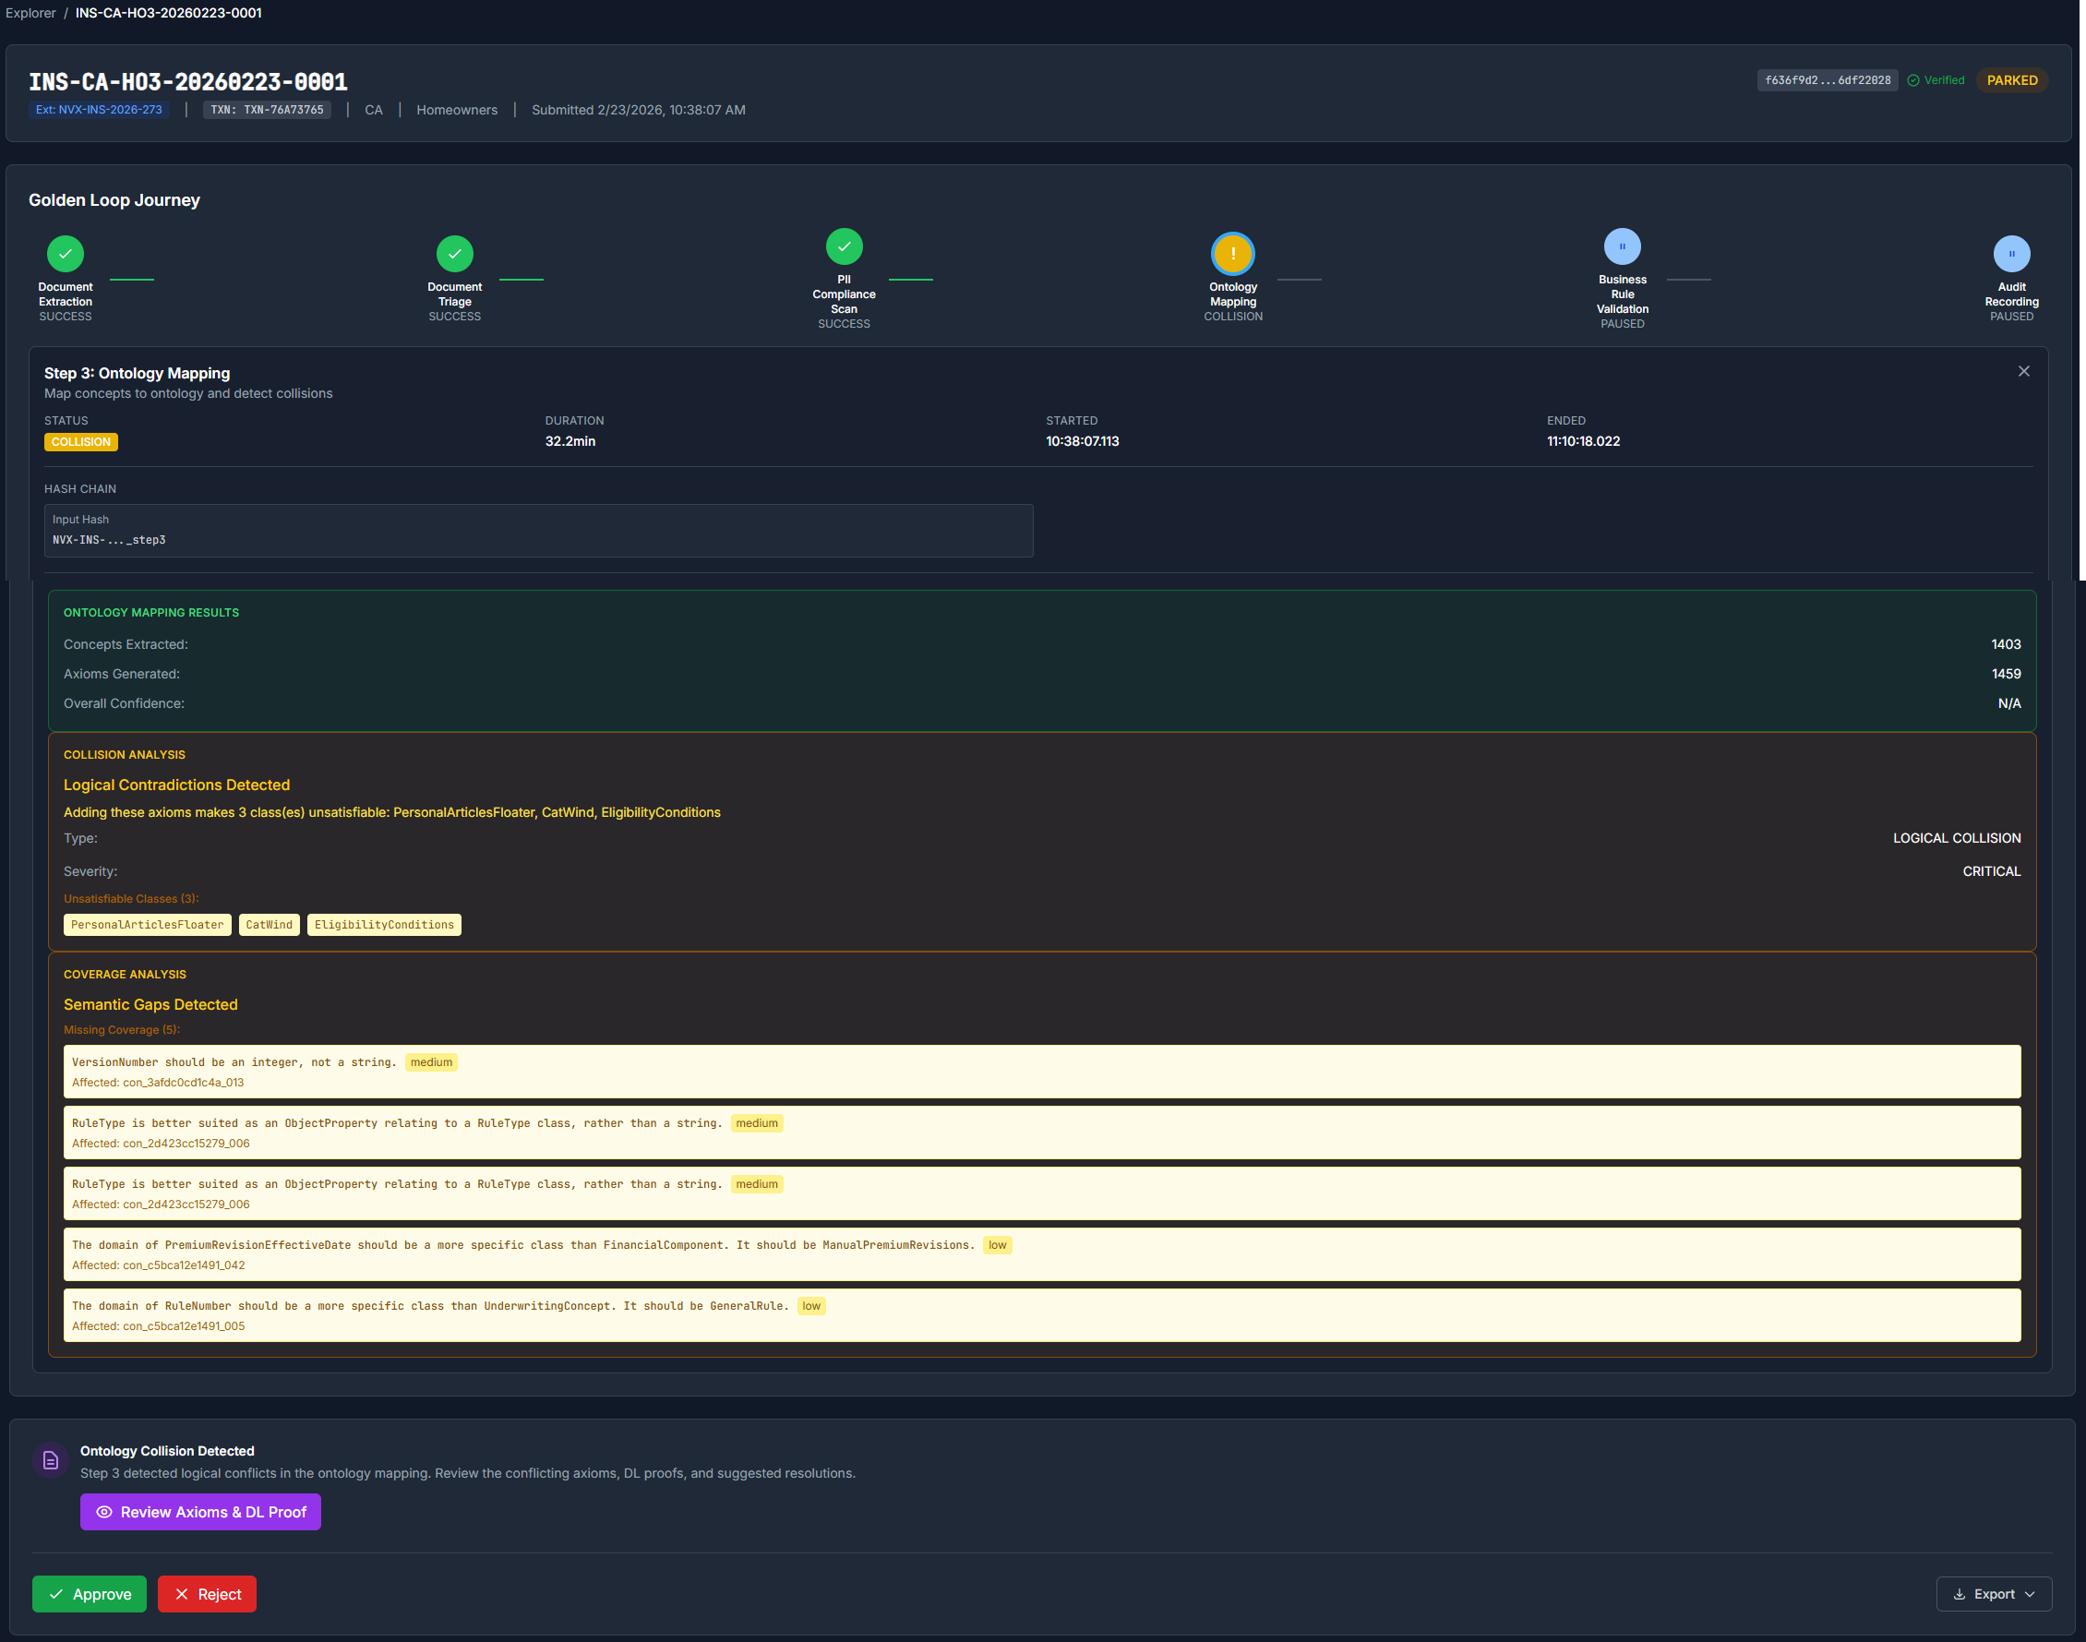Viewport: 2086px width, 1642px height.
Task: Open Review Axioms & DL Proof
Action: [x=200, y=1511]
